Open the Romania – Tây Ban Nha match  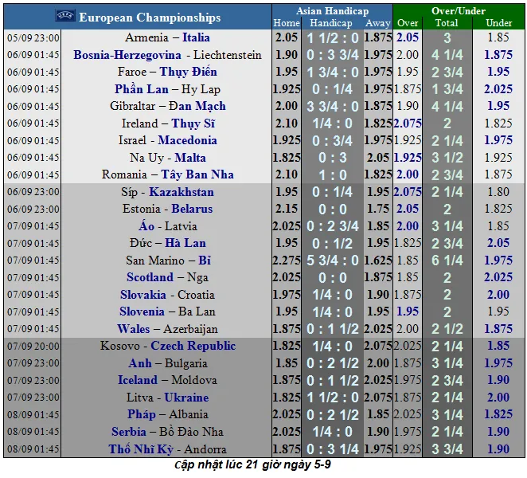167,174
